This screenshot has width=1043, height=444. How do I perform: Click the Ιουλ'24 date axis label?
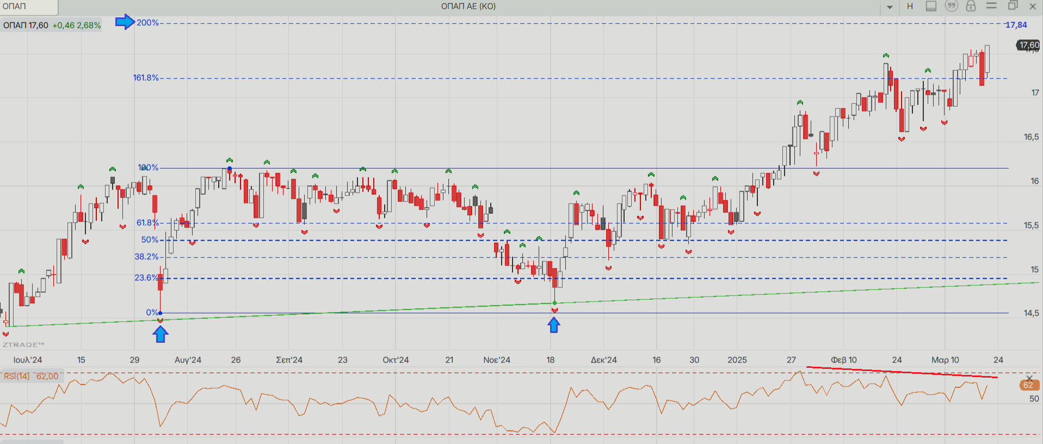pos(28,360)
